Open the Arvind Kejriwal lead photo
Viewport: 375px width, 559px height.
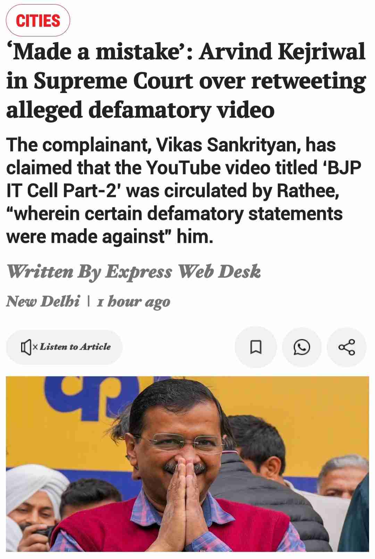(x=187, y=464)
